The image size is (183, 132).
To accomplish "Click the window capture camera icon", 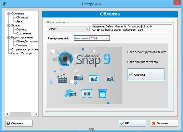I will point(94,78).
